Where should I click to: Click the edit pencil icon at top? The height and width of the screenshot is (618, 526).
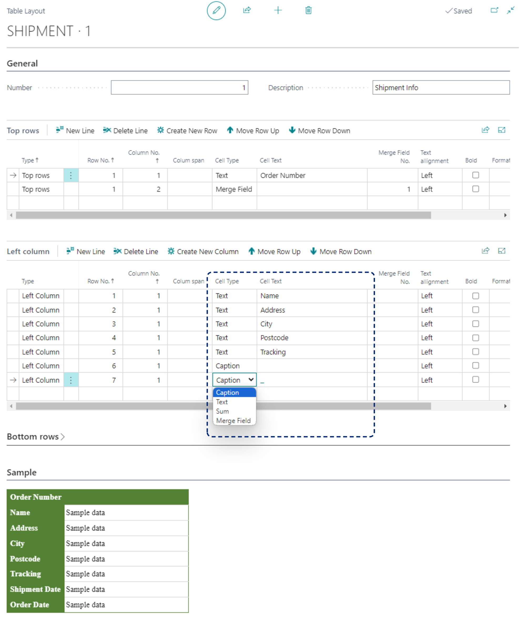coord(216,11)
